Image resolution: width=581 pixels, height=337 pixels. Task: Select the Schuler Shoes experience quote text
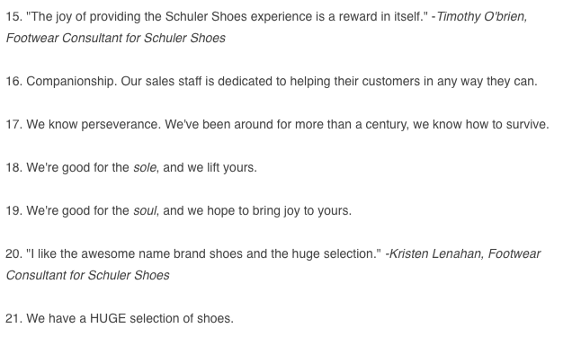pos(227,17)
